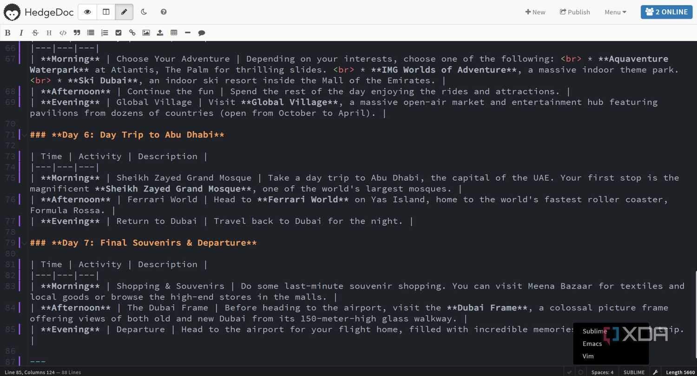Show the 2 ONLINE users list

(666, 12)
